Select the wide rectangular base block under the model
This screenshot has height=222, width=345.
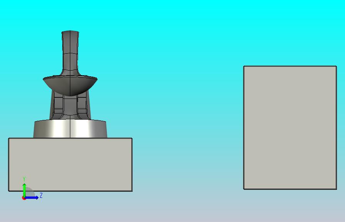pyautogui.click(x=70, y=164)
